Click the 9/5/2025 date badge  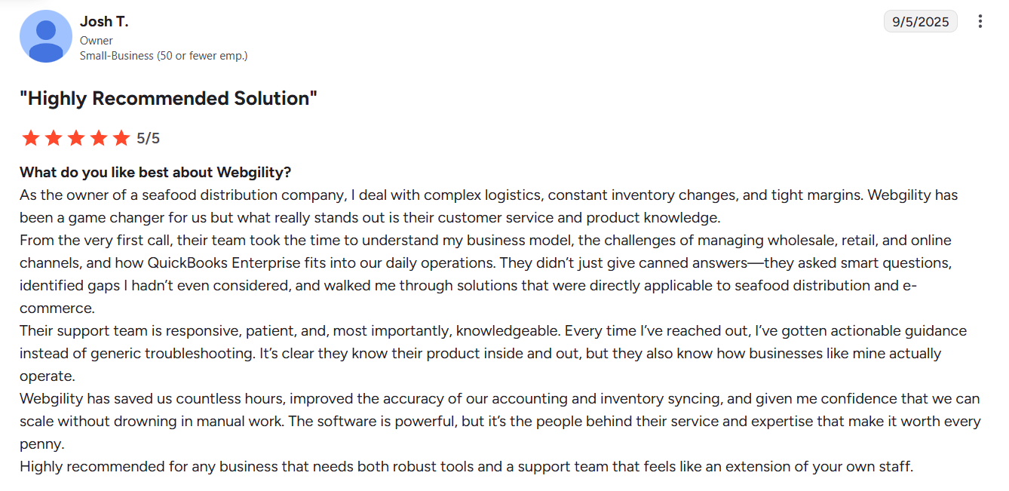tap(920, 21)
